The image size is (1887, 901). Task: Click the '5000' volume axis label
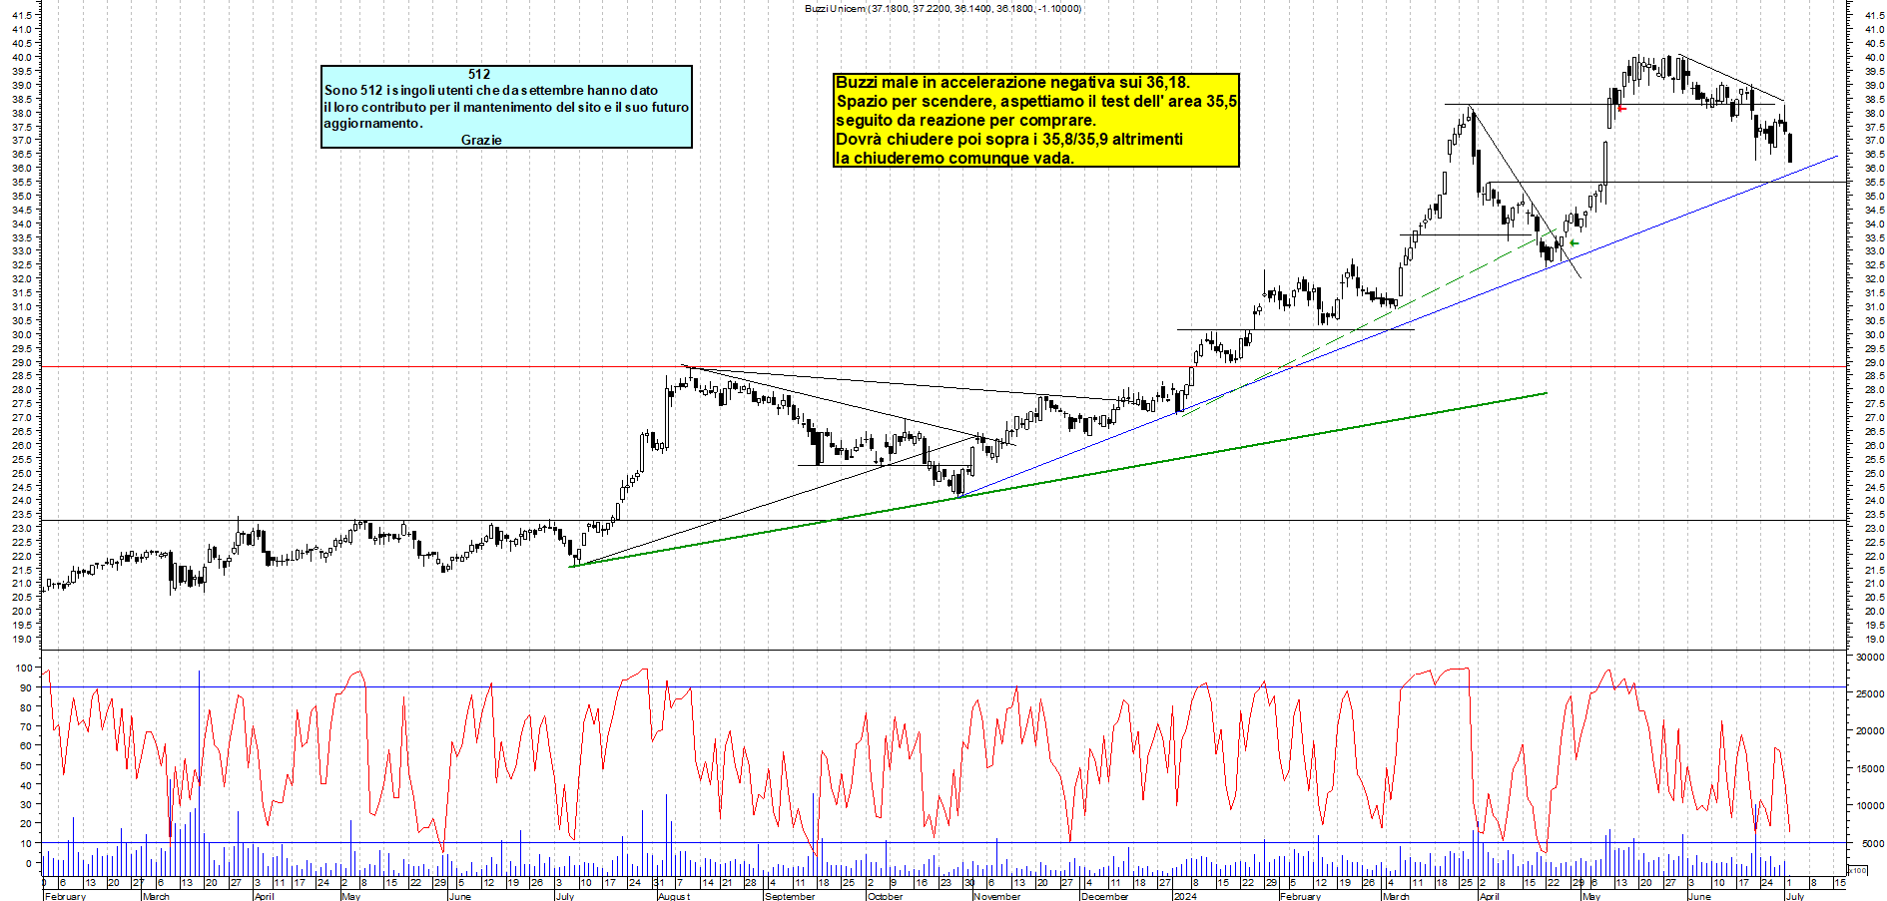click(x=1872, y=844)
